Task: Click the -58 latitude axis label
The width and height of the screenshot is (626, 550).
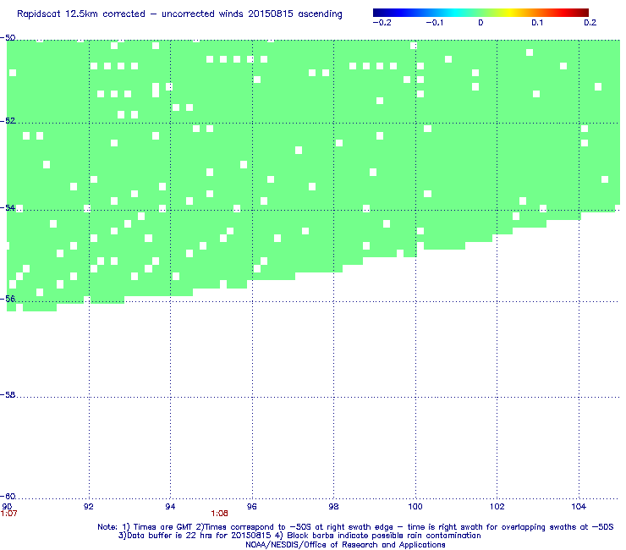Action: [8, 394]
